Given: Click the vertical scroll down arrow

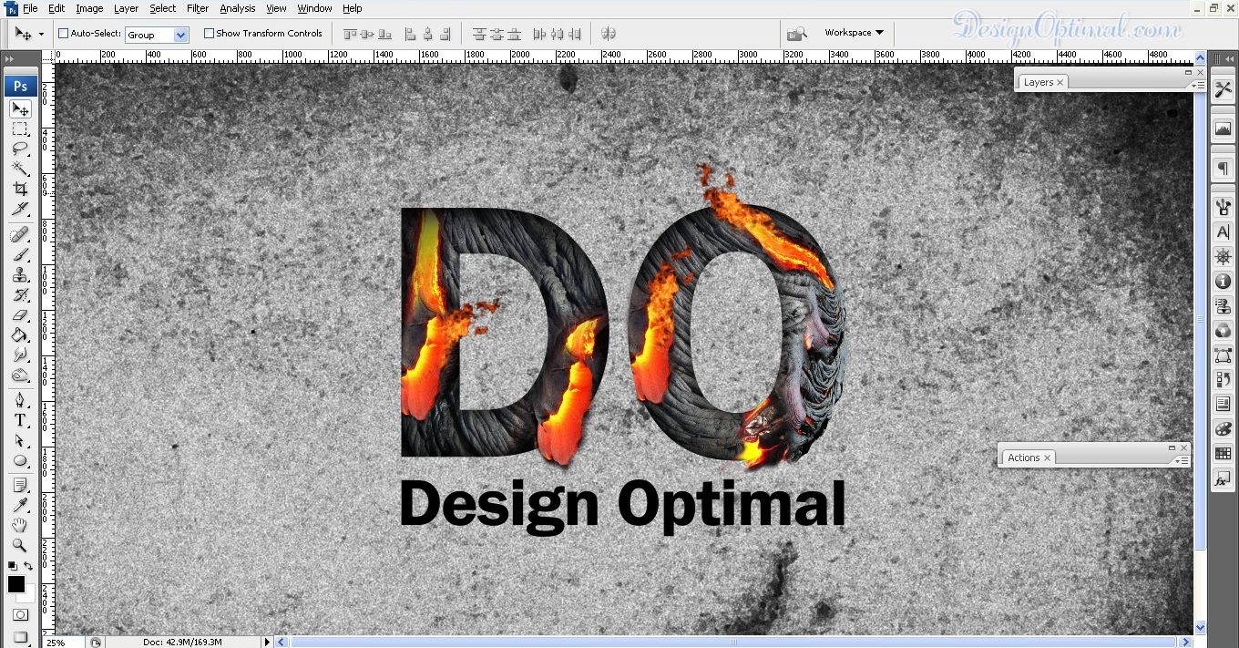Looking at the screenshot, I should tap(1200, 627).
